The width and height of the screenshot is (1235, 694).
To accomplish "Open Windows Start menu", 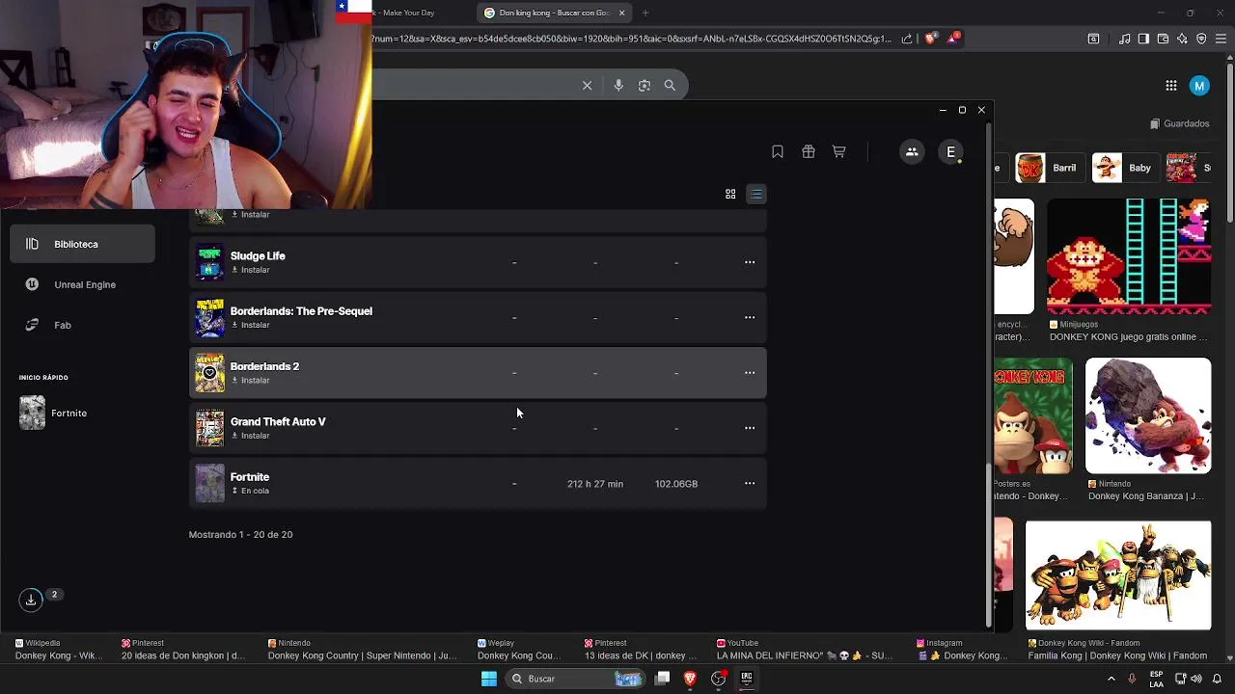I will pyautogui.click(x=489, y=679).
